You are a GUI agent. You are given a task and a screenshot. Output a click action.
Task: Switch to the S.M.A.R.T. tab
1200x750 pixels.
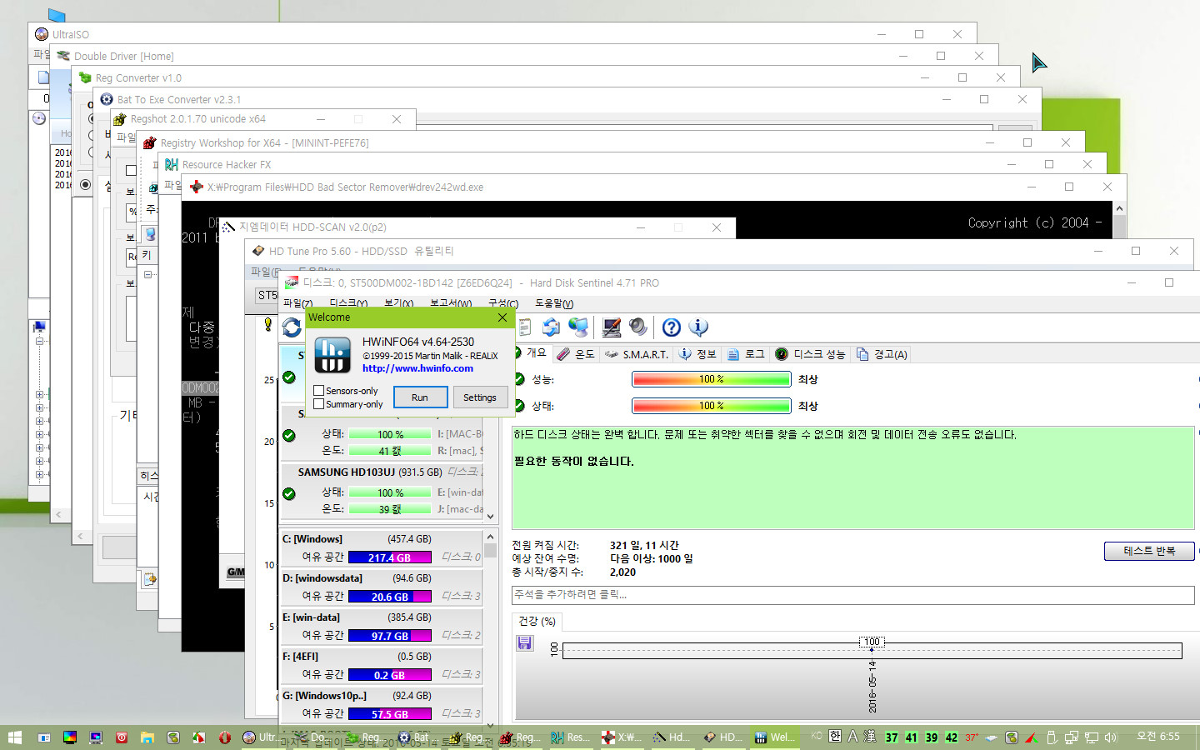[636, 354]
